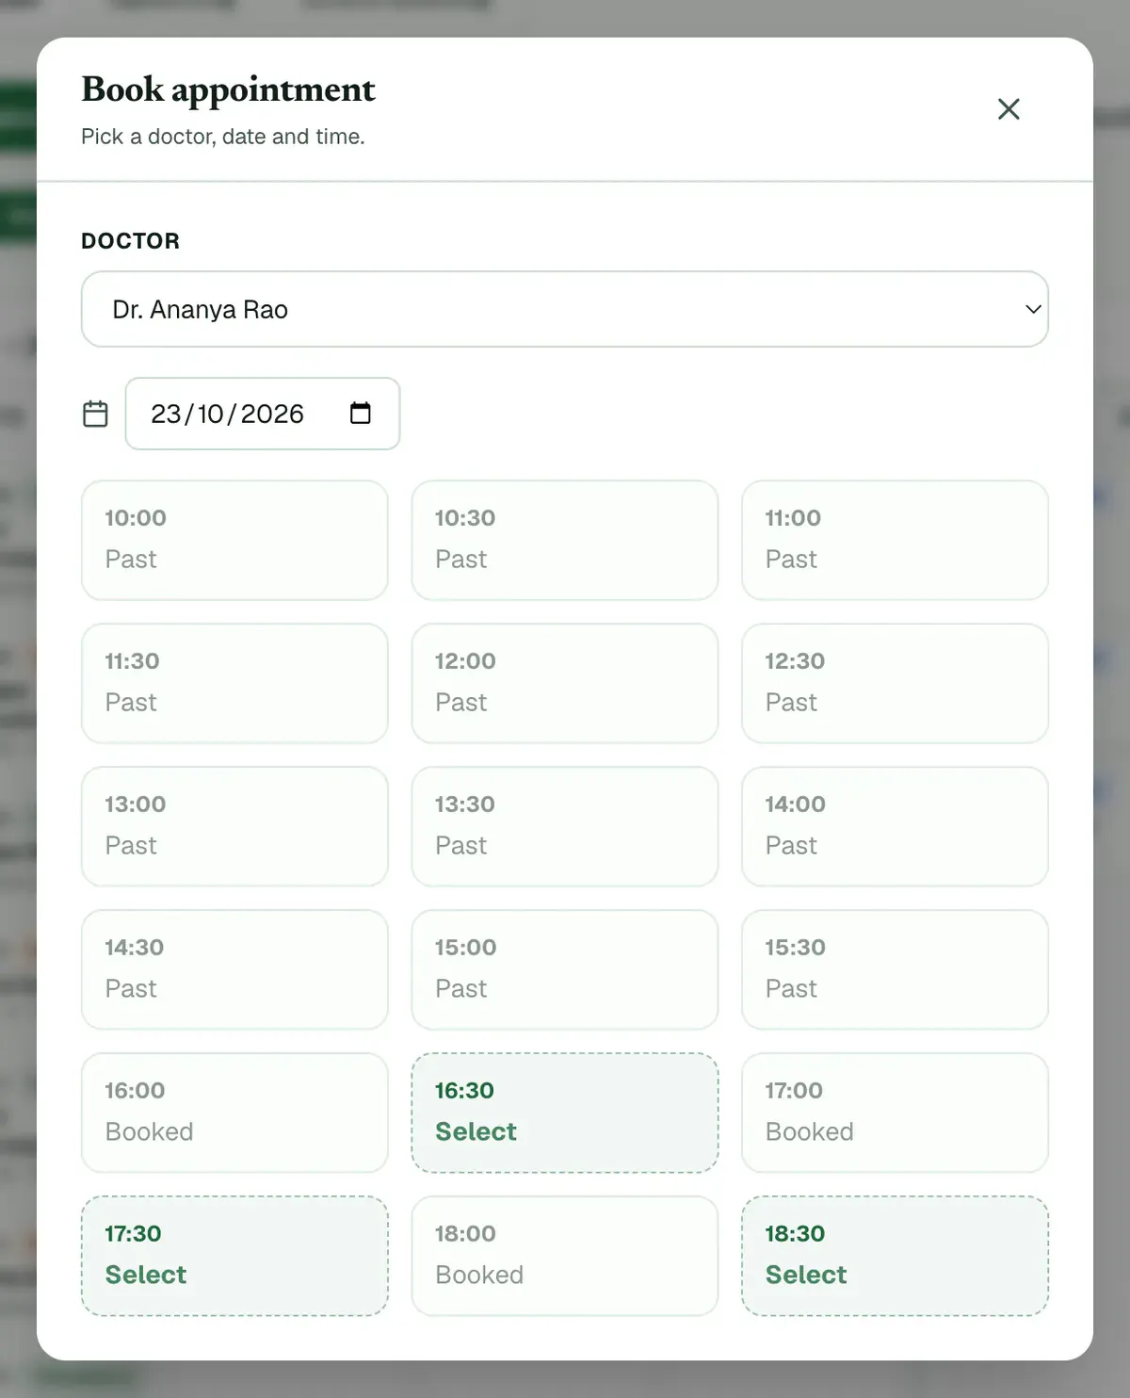The height and width of the screenshot is (1398, 1130).
Task: Click the past 13:00 slot
Action: point(234,826)
